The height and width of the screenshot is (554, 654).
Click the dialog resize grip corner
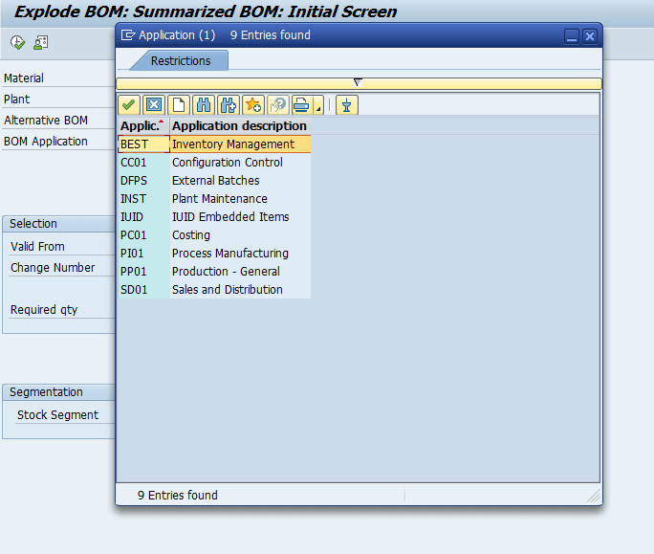[x=594, y=496]
